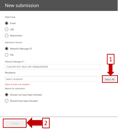Click the Select All recipients button
This screenshot has width=118, height=131.
point(109,79)
